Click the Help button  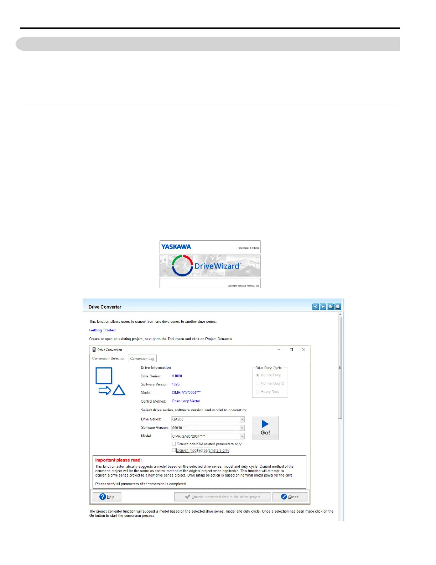(x=107, y=497)
